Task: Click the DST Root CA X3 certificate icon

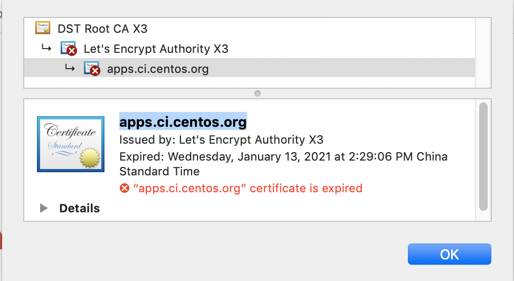Action: click(43, 27)
